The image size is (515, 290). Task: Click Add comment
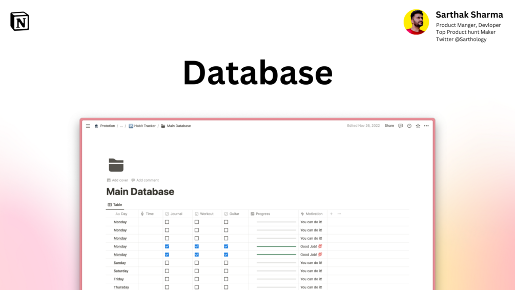(x=145, y=180)
